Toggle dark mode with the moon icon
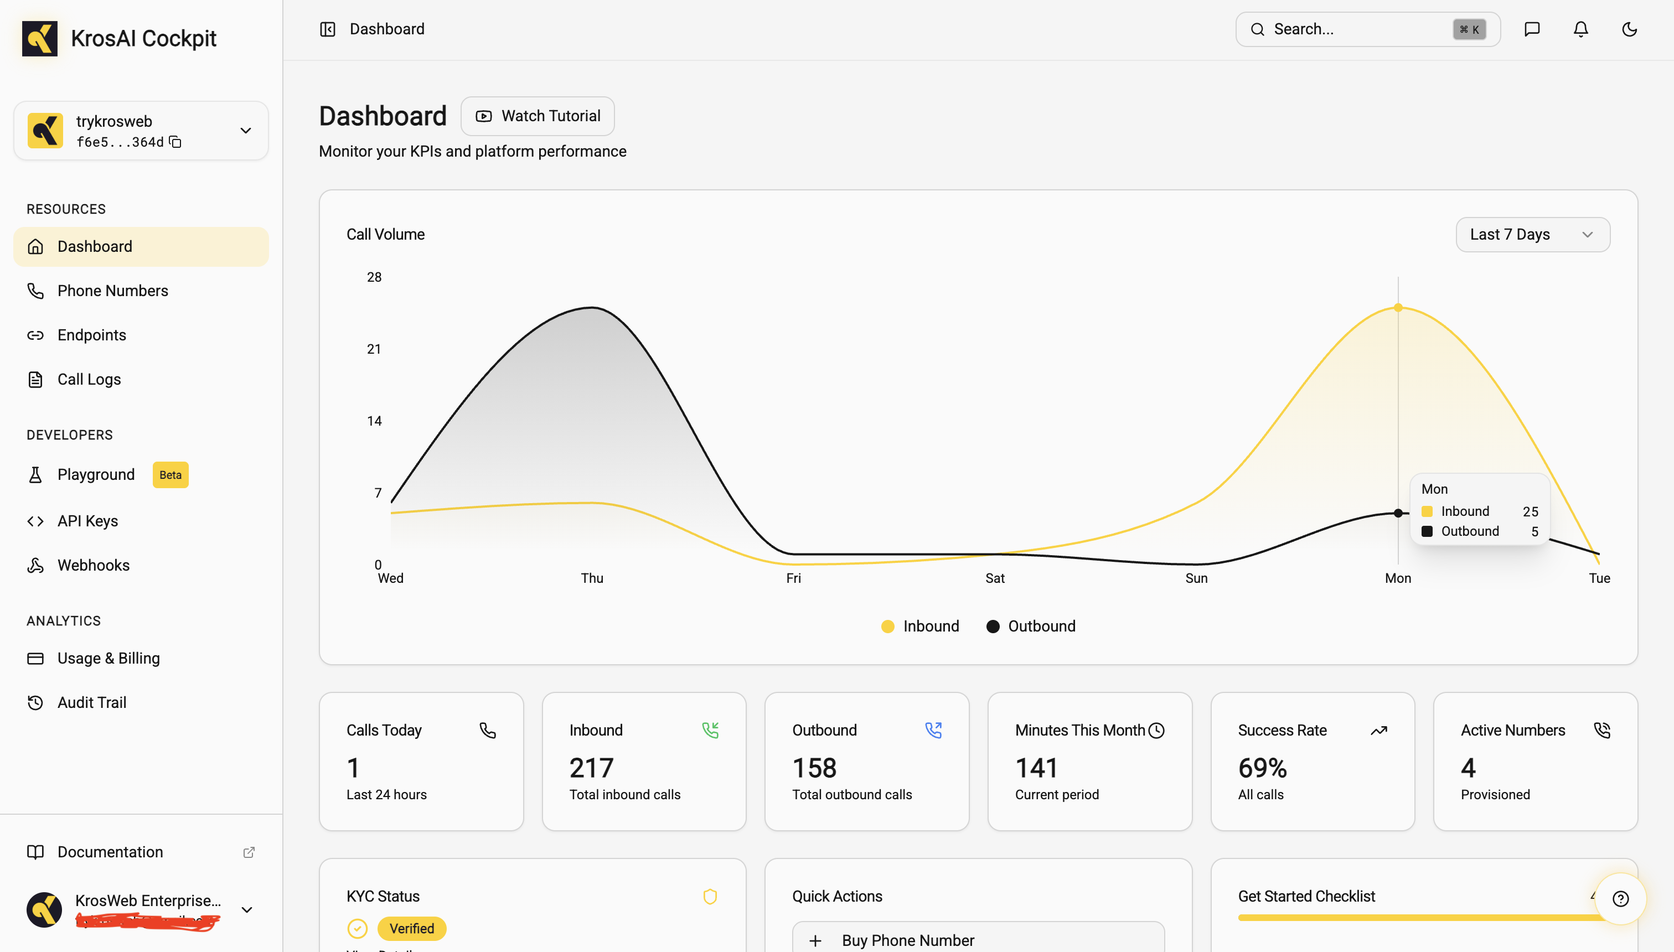The image size is (1674, 952). coord(1629,29)
